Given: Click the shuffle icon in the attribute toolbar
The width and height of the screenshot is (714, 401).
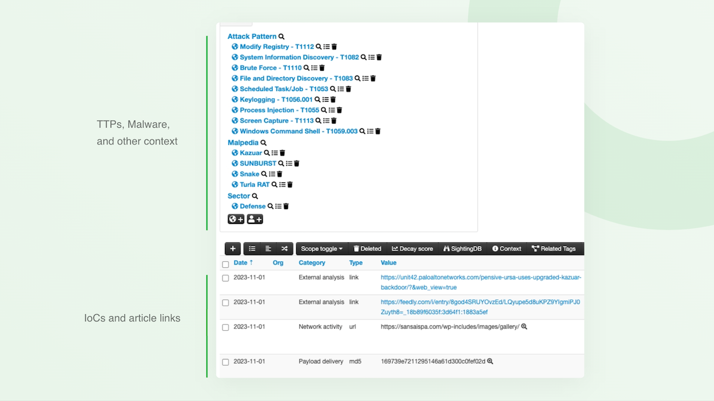Looking at the screenshot, I should pyautogui.click(x=284, y=248).
